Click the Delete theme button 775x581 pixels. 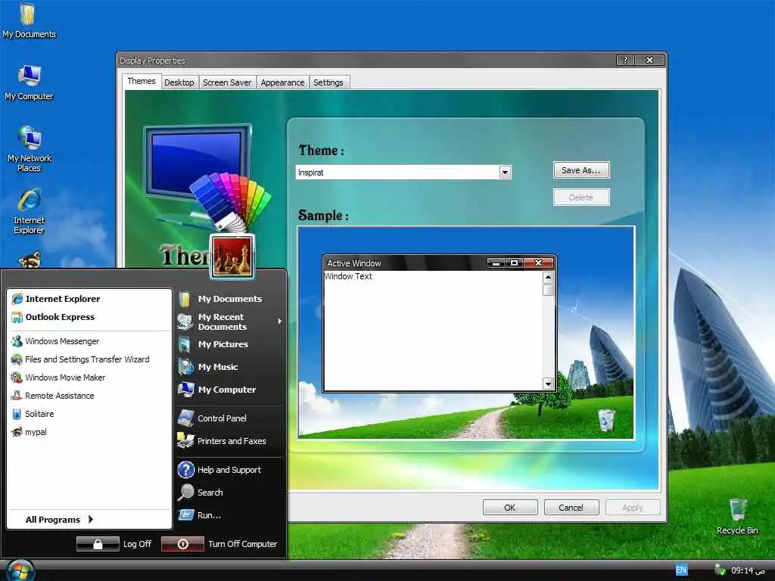[x=581, y=197]
